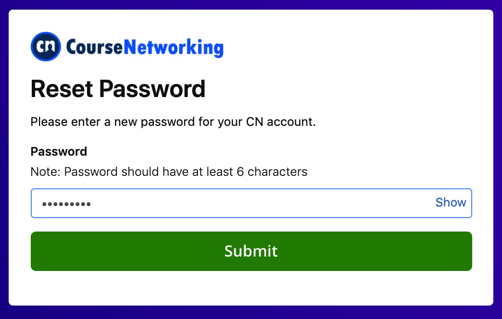Viewport: 502px width, 319px height.
Task: Click the dark 'Course' part of the logo
Action: coord(94,48)
